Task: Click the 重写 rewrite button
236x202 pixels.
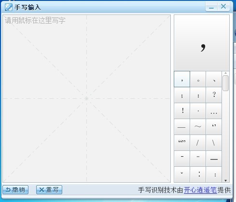Action: (49, 190)
